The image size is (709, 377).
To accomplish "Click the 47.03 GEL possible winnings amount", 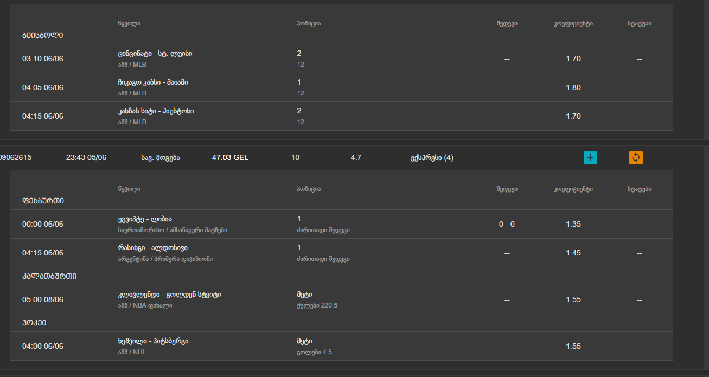I will click(x=230, y=158).
